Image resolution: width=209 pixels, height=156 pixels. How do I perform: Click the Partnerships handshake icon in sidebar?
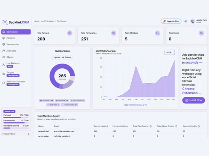(x=4, y=45)
